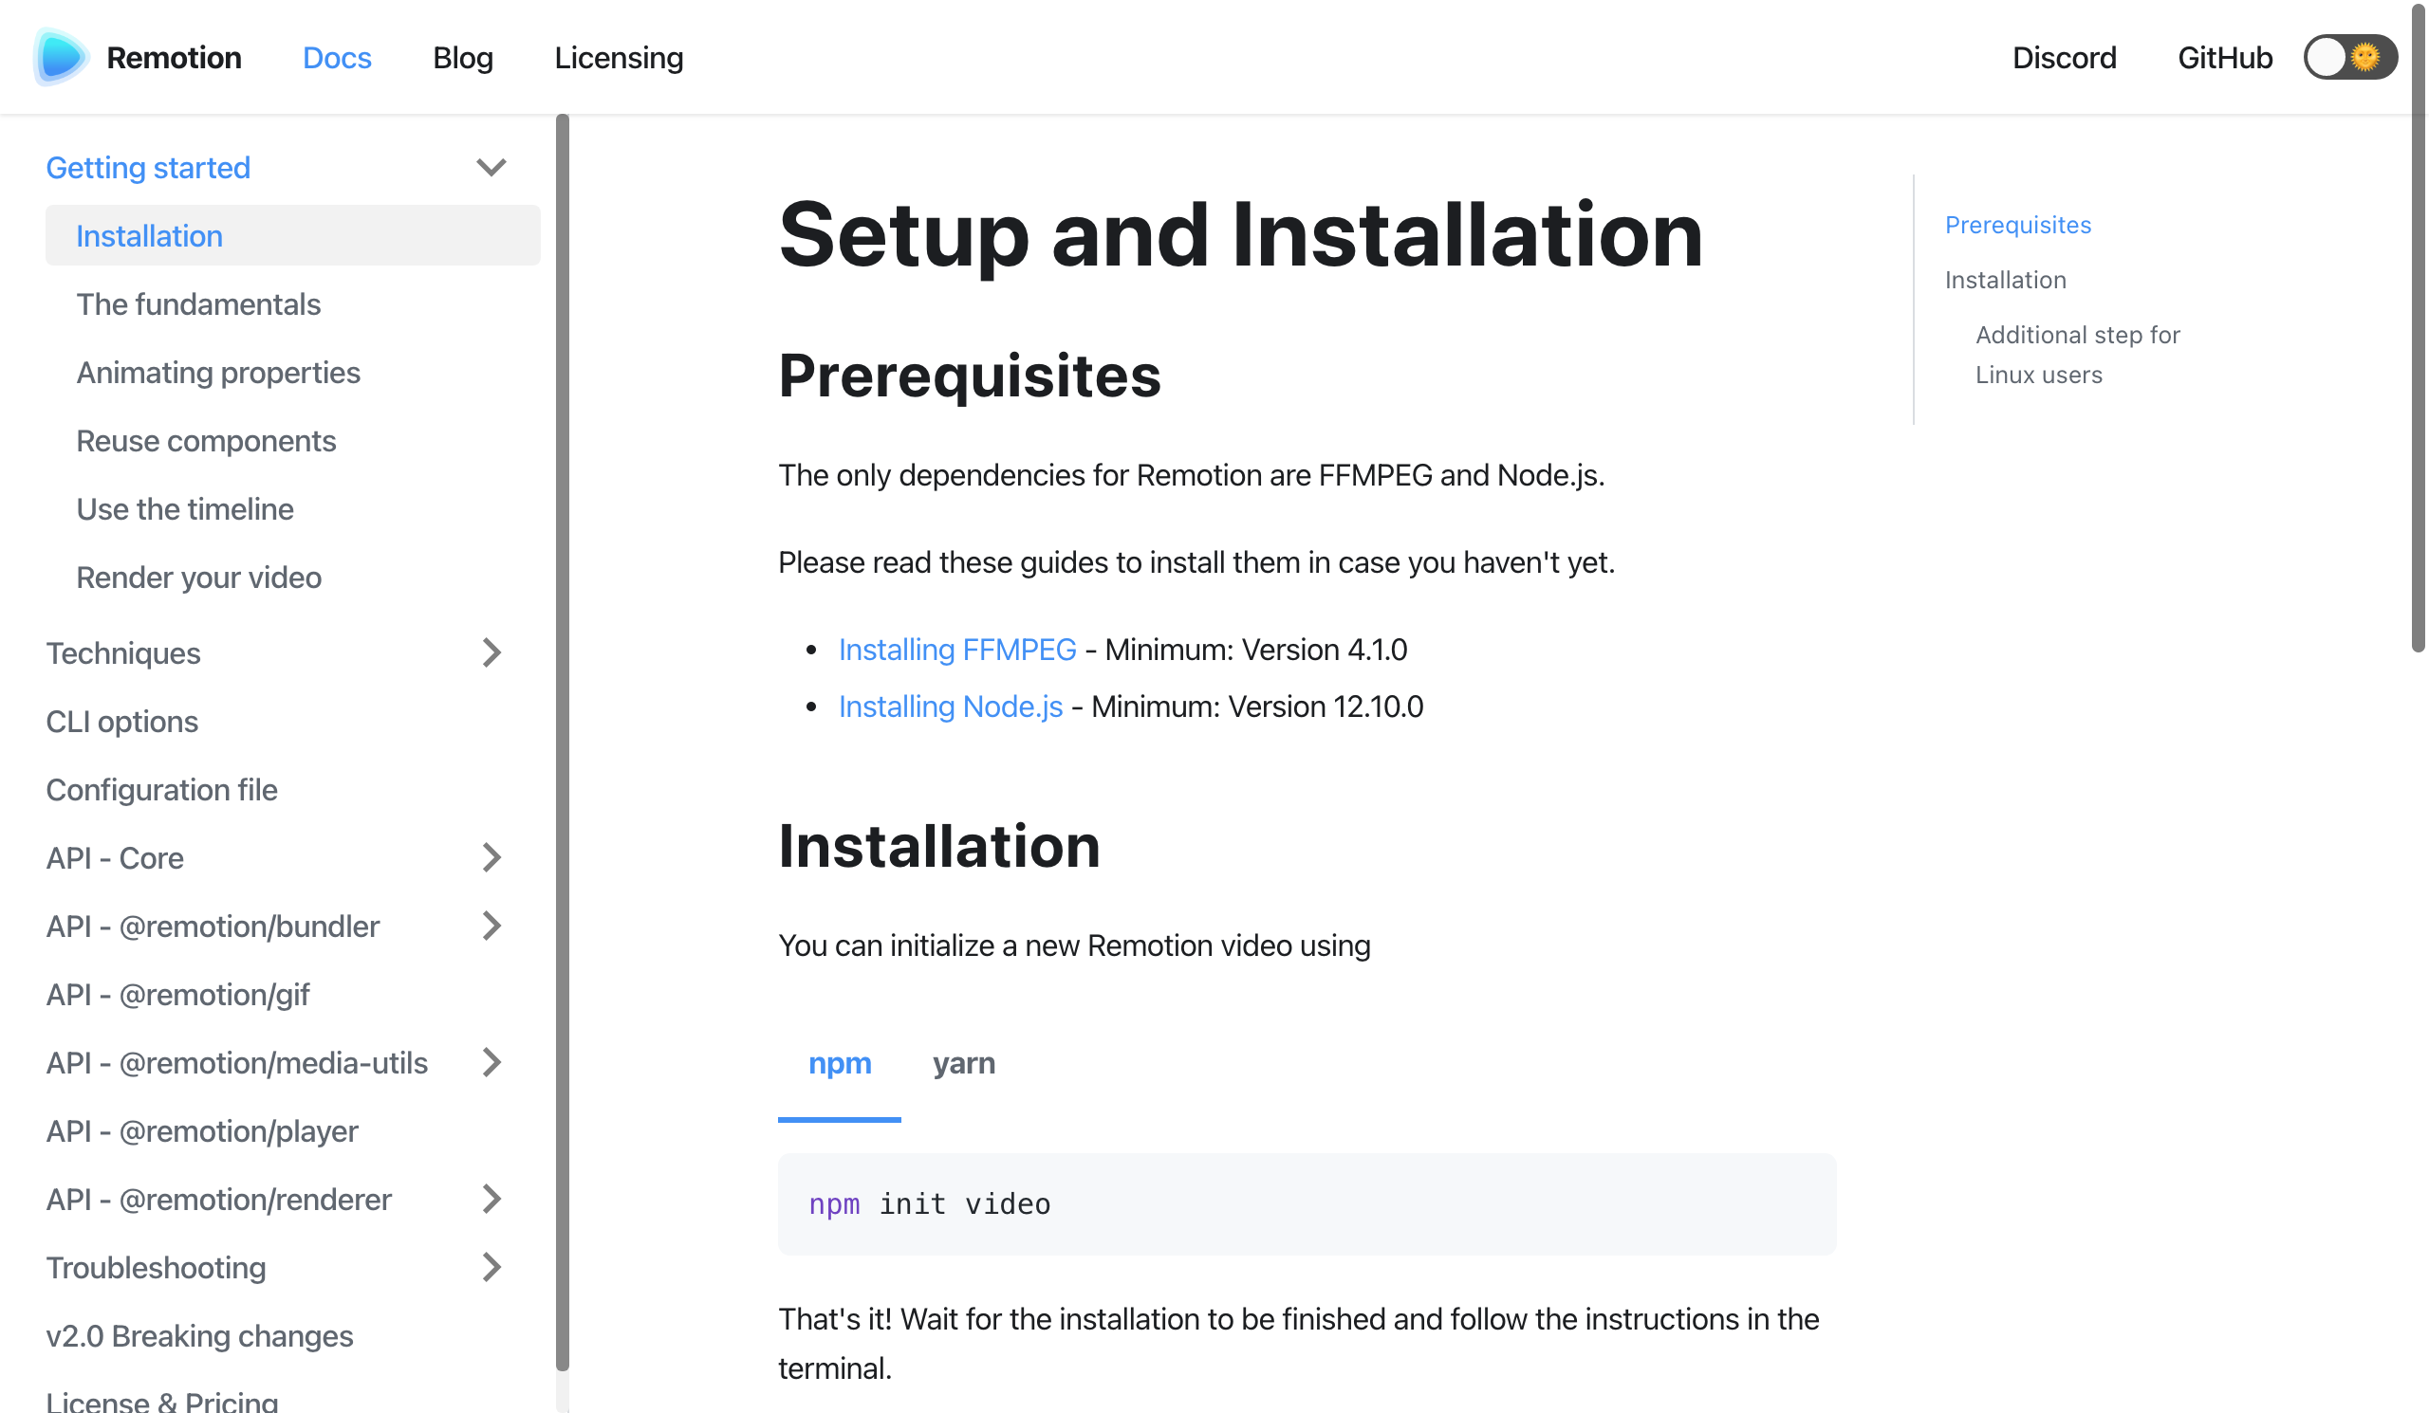Click the Getting started category label

tap(148, 168)
